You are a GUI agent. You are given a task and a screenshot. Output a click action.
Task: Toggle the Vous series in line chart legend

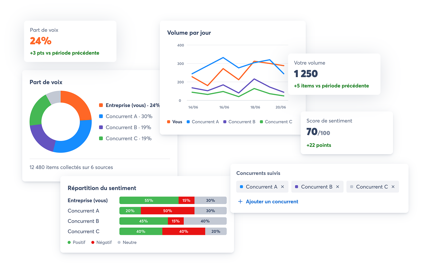coord(174,122)
